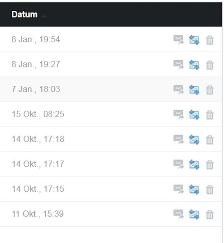Forward the 11 Okt., 15:39 message
Viewport: 224px width, 243px height.
[178, 214]
